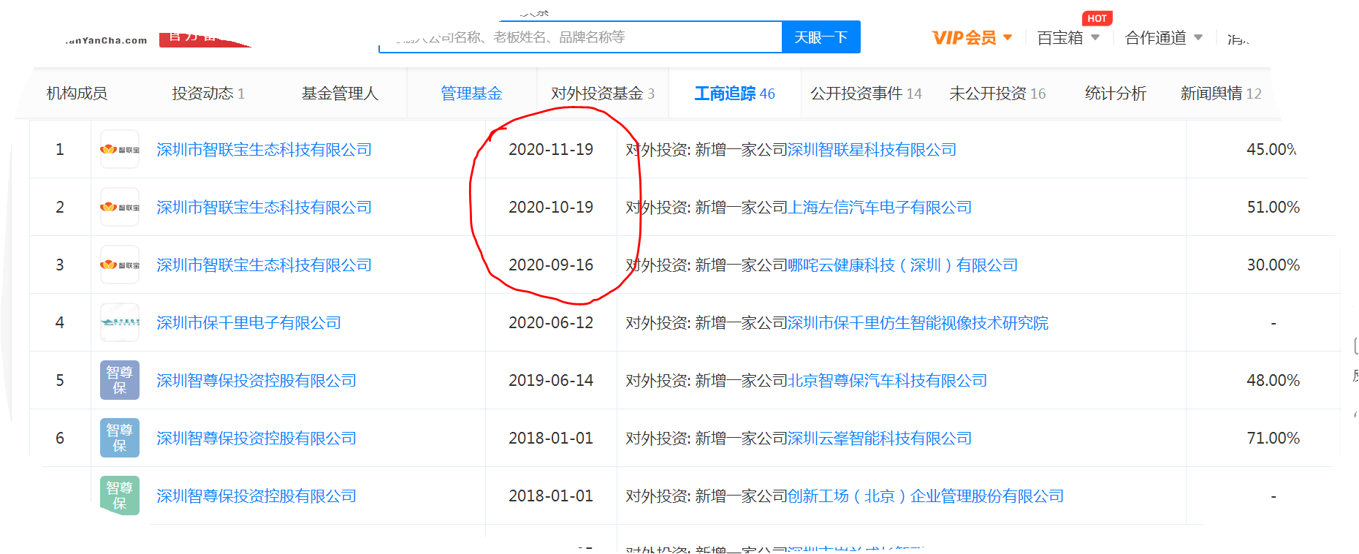
Task: Click the 保千里电子 company logo in row 4
Action: pos(120,322)
